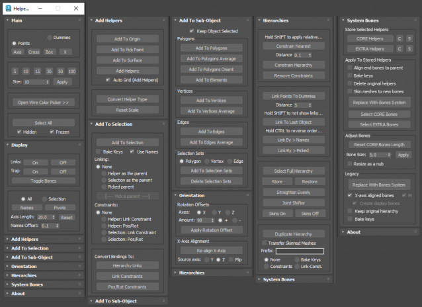The width and height of the screenshot is (422, 307).
Task: Click Convert Helper Type button
Action: click(x=127, y=99)
